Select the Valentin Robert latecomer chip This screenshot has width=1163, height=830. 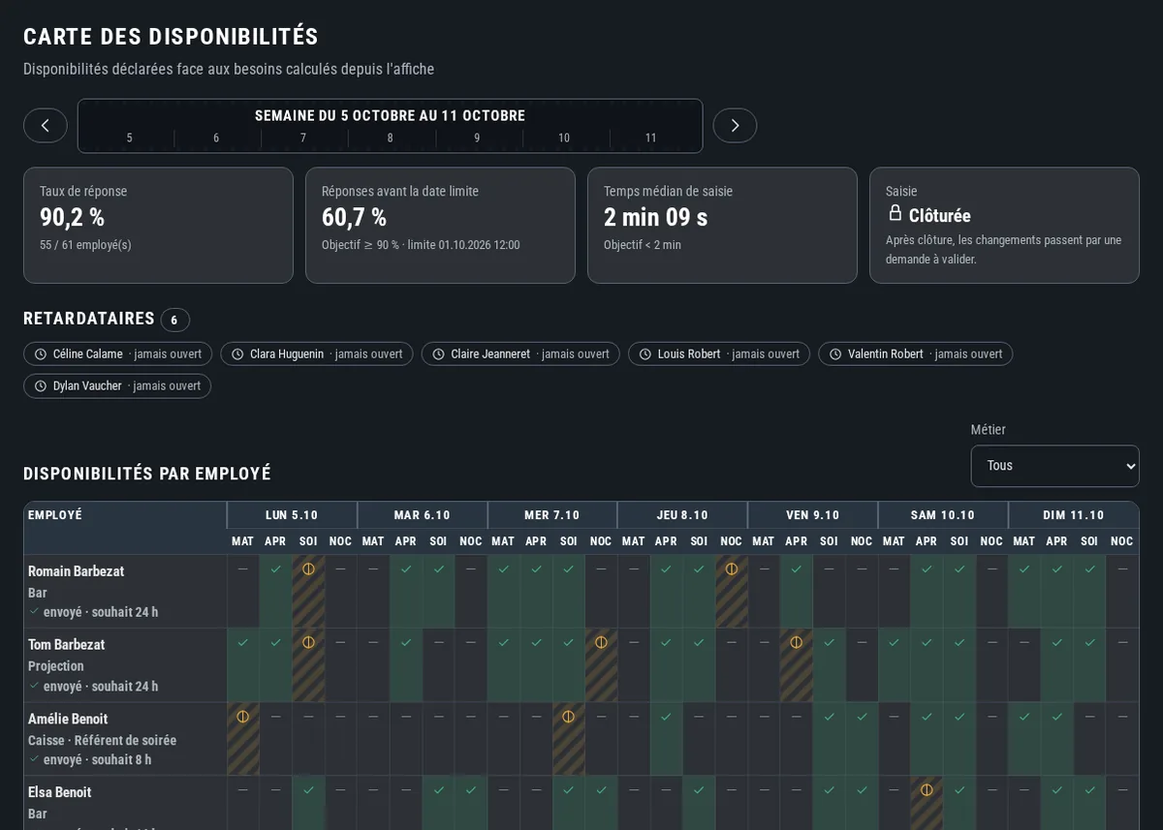tap(916, 354)
